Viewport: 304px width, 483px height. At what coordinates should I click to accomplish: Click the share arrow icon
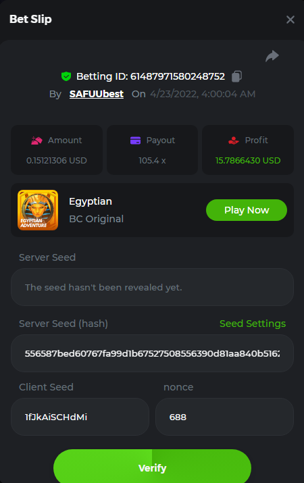tap(272, 56)
